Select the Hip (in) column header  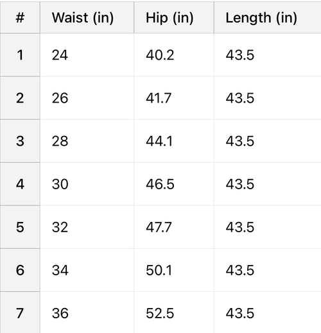(x=174, y=17)
